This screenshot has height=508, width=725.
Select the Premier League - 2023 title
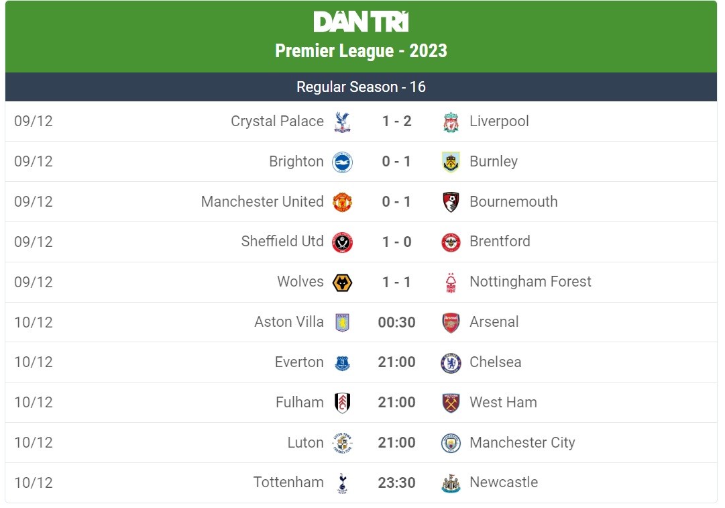point(361,50)
